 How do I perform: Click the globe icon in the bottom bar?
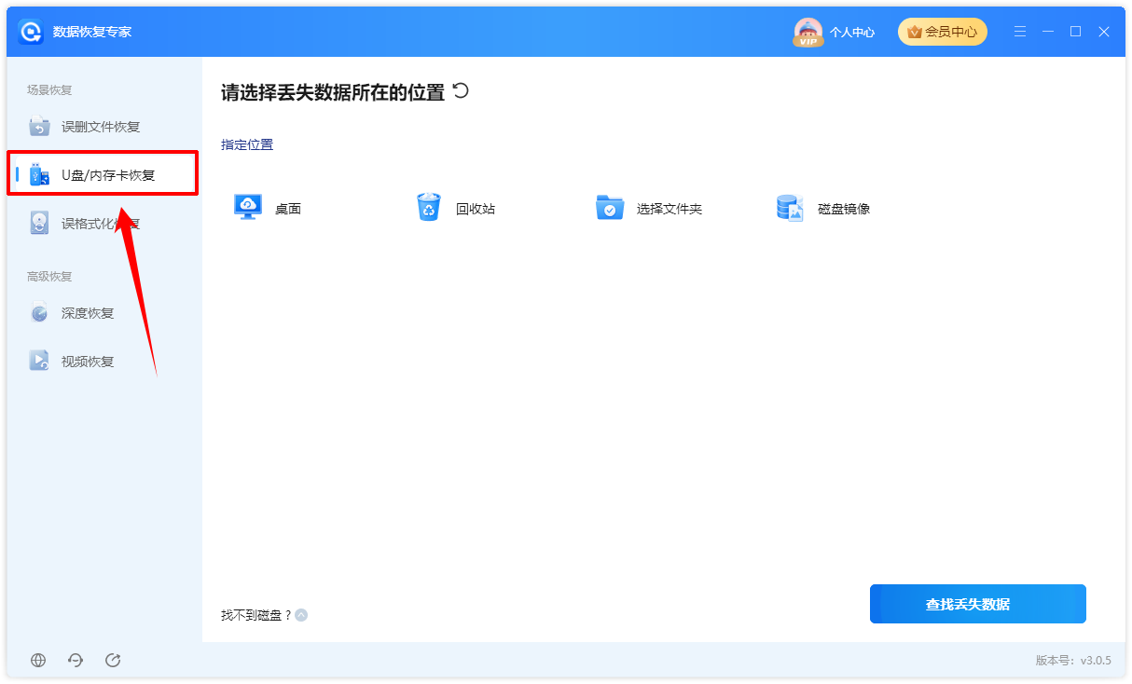click(38, 660)
